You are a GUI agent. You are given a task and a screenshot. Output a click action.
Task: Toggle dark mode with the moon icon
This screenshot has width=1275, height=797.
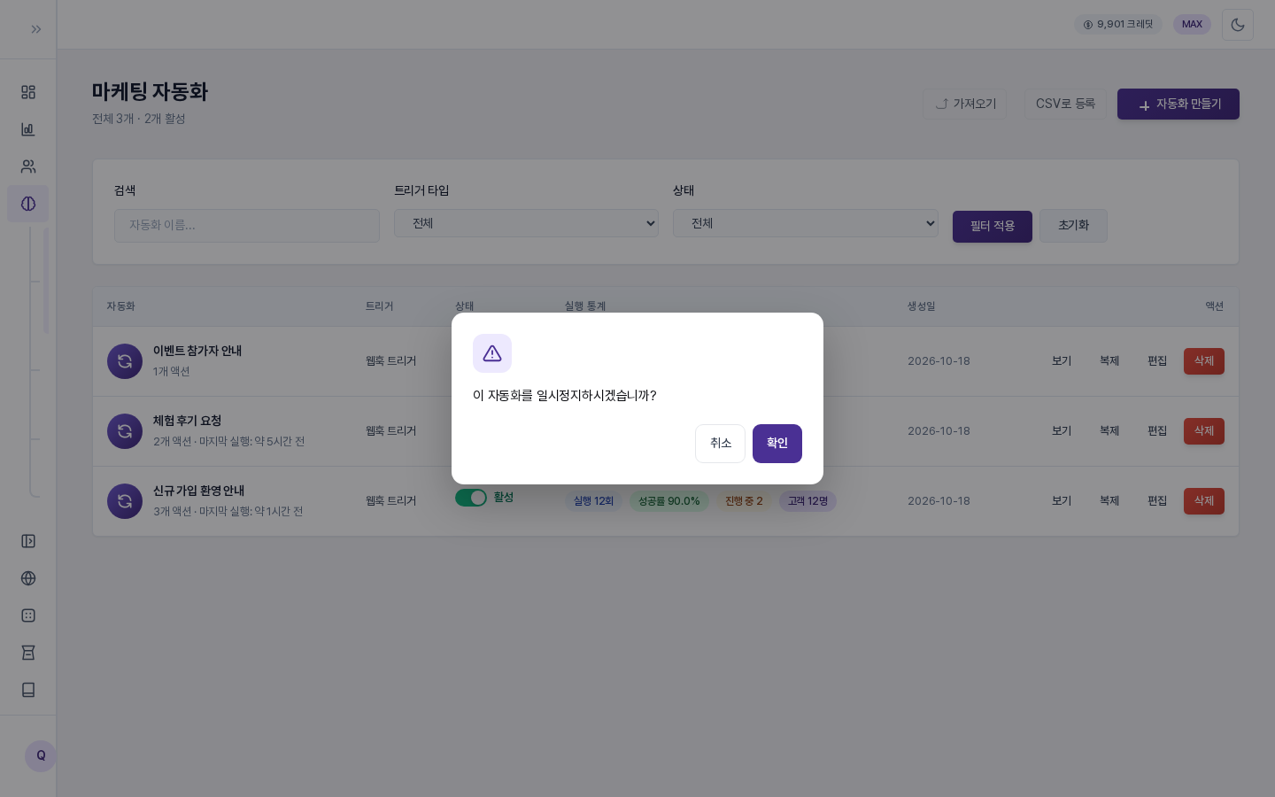coord(1238,25)
